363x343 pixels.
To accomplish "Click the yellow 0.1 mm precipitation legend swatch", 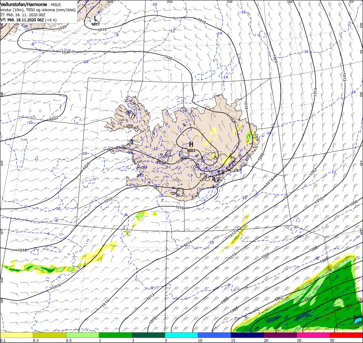I will point(16,335).
